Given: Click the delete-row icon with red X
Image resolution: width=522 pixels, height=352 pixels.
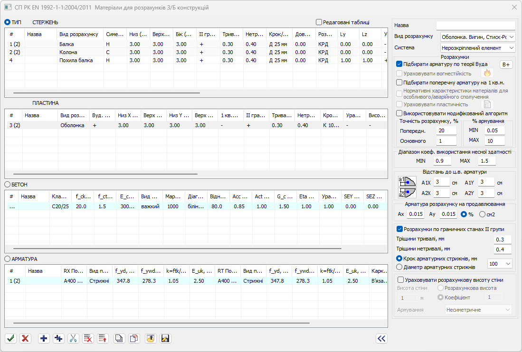Looking at the screenshot, I should click(x=88, y=338).
